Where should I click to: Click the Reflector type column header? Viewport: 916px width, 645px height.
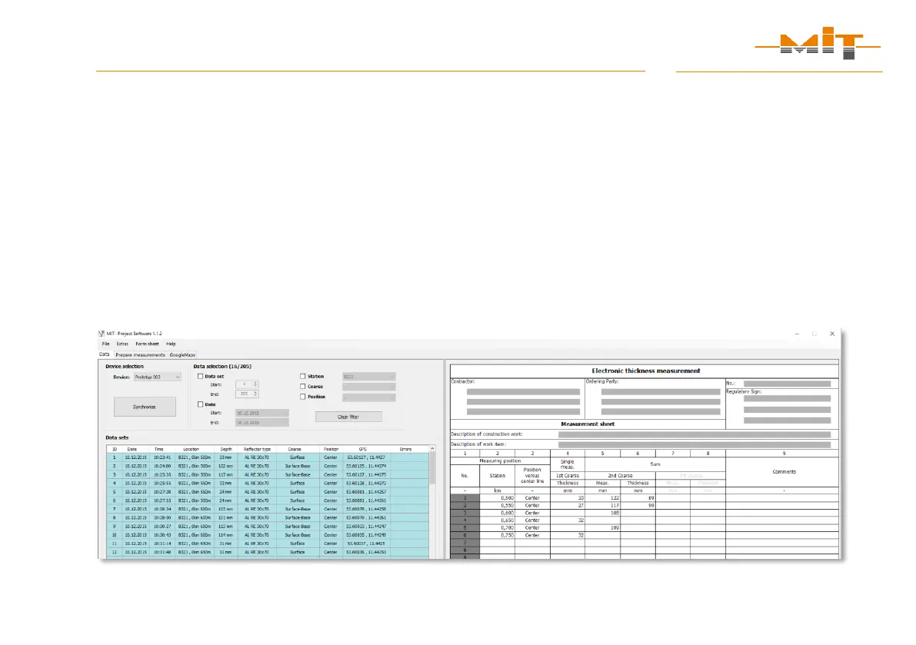click(x=257, y=449)
